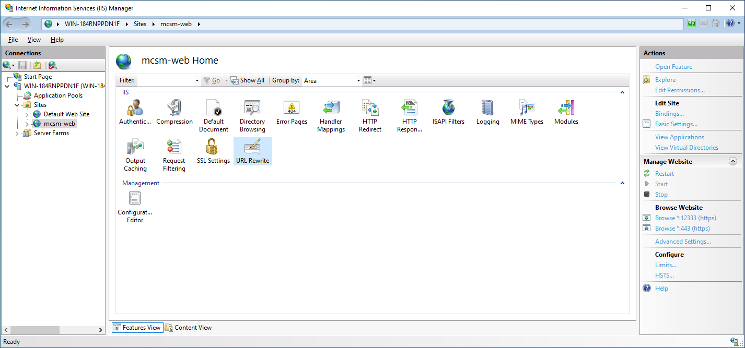Open ISAPI Filters feature
745x348 pixels.
[448, 112]
